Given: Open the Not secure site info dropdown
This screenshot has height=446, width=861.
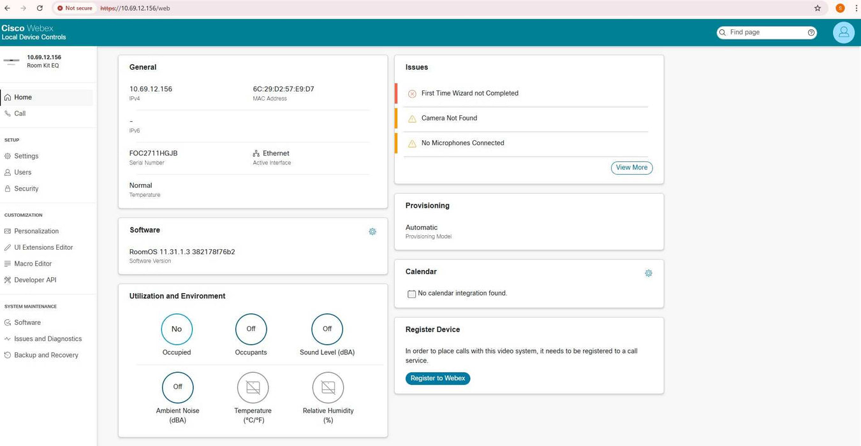Looking at the screenshot, I should tap(75, 8).
